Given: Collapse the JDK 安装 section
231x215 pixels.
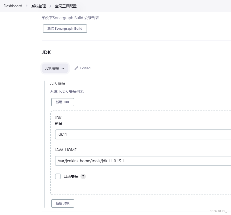Looking at the screenshot, I should pos(55,68).
